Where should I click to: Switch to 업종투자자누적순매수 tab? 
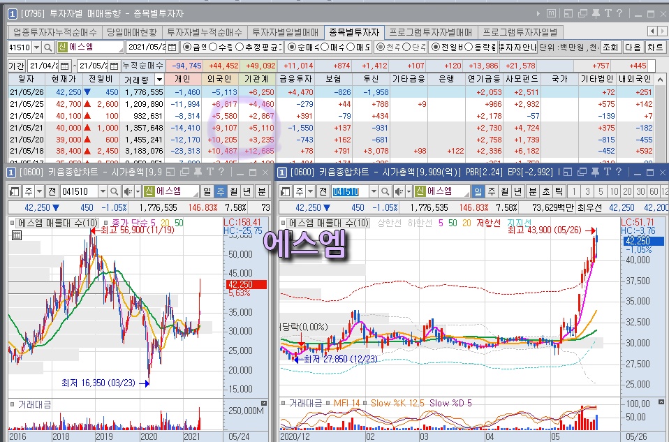pyautogui.click(x=55, y=32)
